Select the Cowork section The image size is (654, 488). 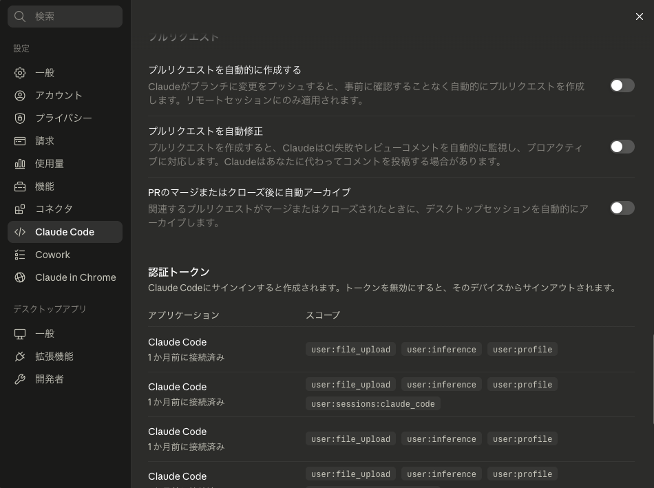[65, 255]
